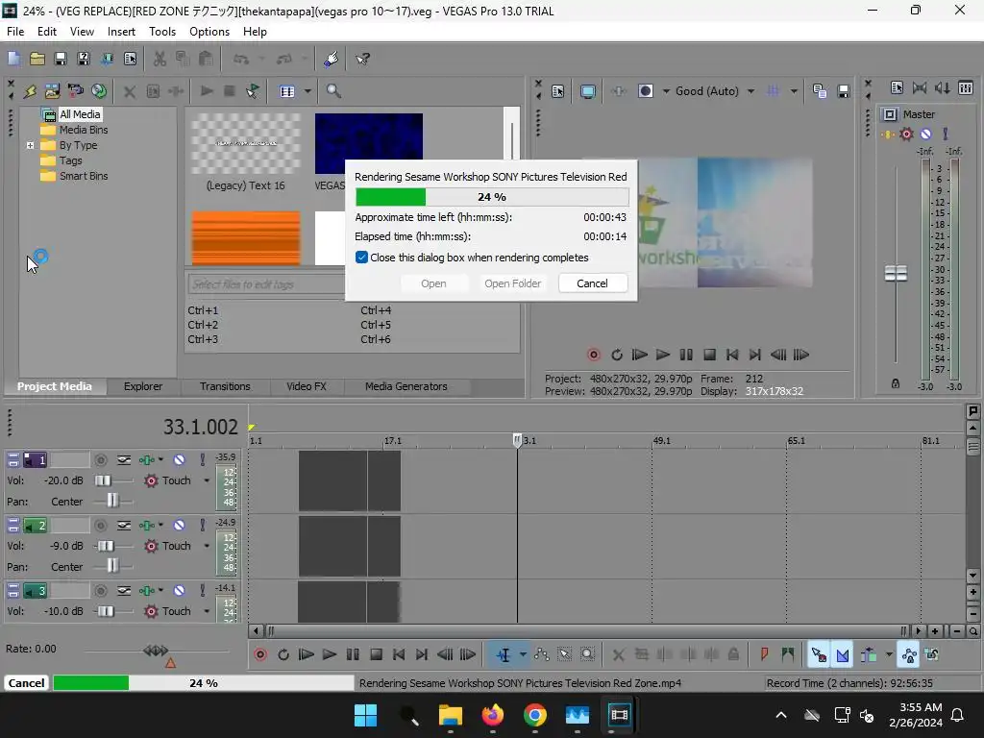Click the Insert Marker icon
The width and height of the screenshot is (984, 738).
[x=764, y=655]
